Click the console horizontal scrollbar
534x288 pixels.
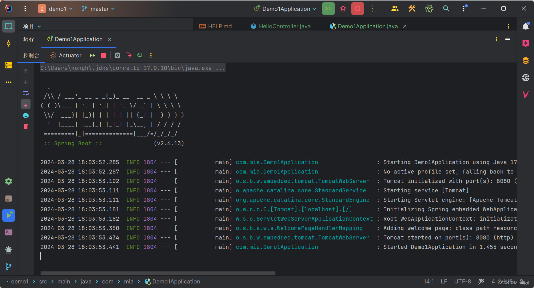click(158, 273)
